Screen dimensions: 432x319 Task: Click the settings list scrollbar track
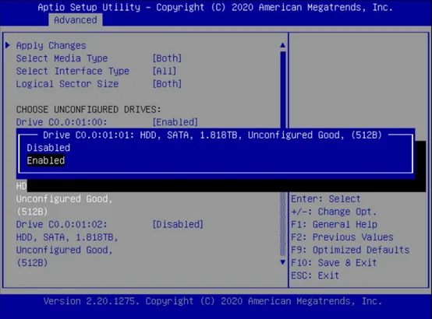point(283,224)
